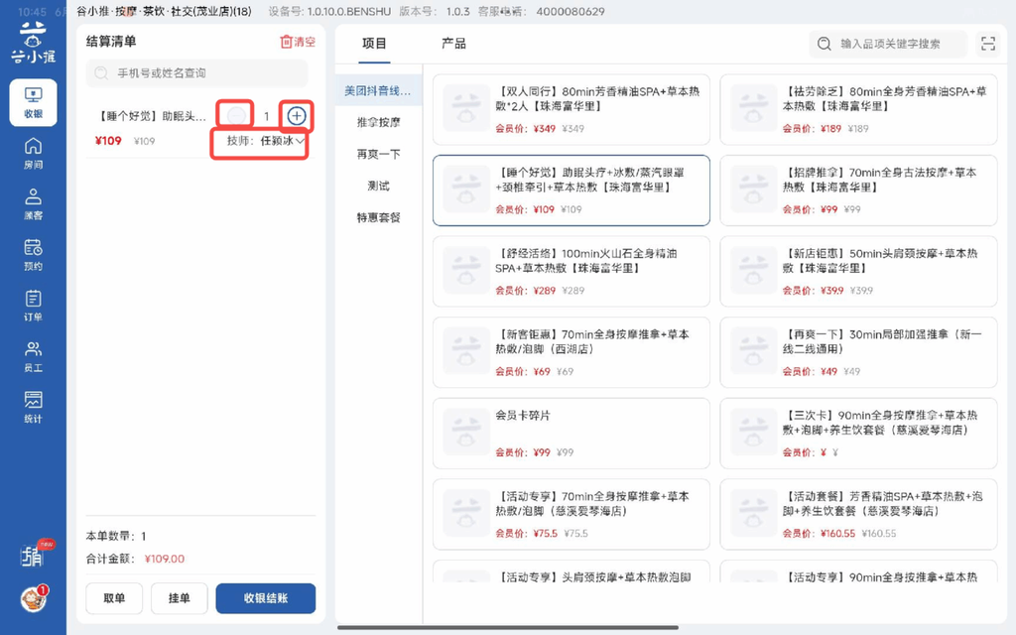Click the 合计金额 ¥109.00 total
The image size is (1016, 635).
(135, 559)
